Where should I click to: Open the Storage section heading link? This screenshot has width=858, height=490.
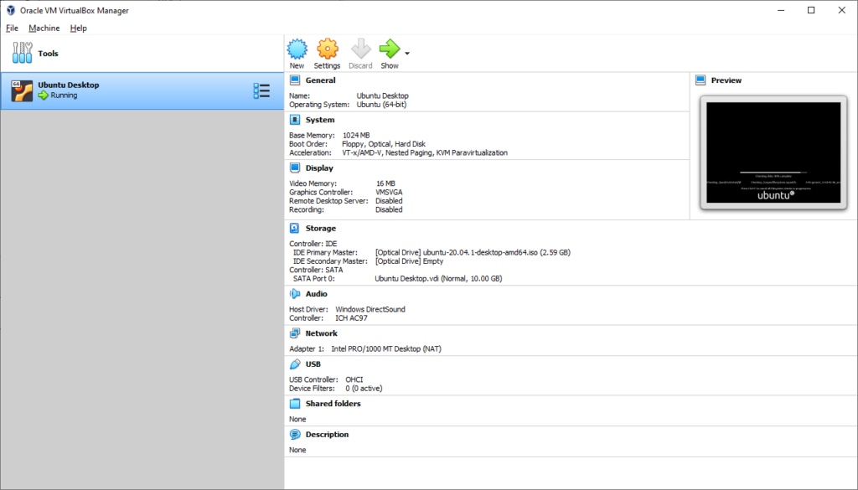click(321, 228)
